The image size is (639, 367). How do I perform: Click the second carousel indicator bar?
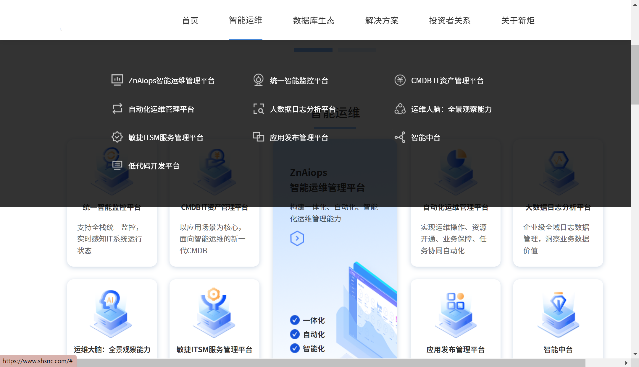(x=357, y=50)
